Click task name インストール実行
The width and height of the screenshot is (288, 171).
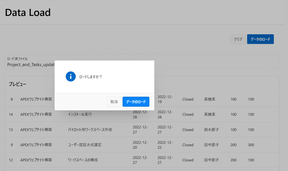[x=80, y=114]
